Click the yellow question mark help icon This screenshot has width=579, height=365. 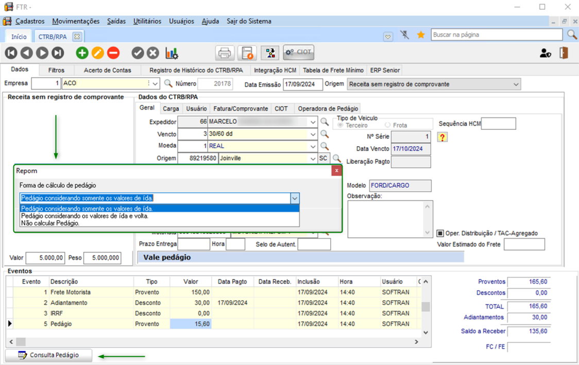pyautogui.click(x=442, y=137)
